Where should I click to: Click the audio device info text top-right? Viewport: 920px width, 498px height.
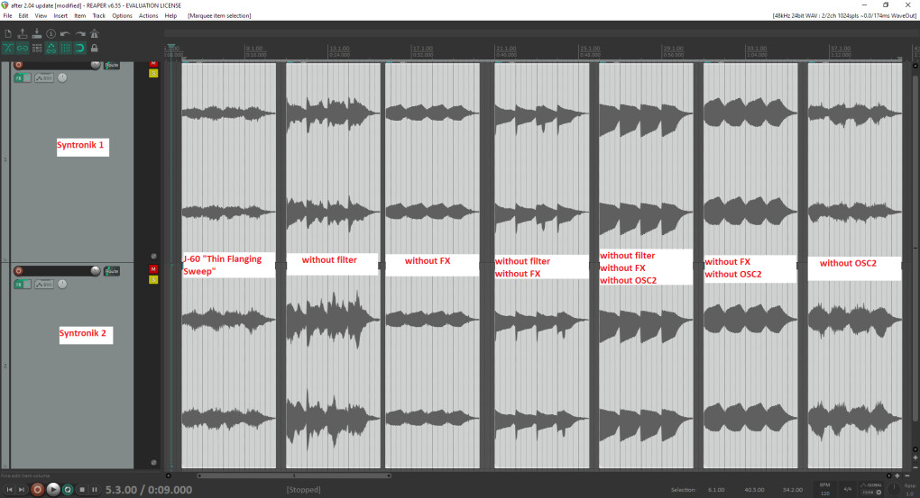(843, 16)
